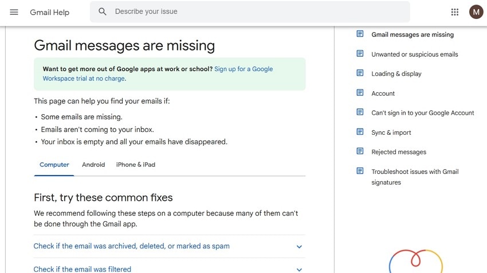
Task: Switch to the iPhone & iPad tab
Action: click(136, 165)
